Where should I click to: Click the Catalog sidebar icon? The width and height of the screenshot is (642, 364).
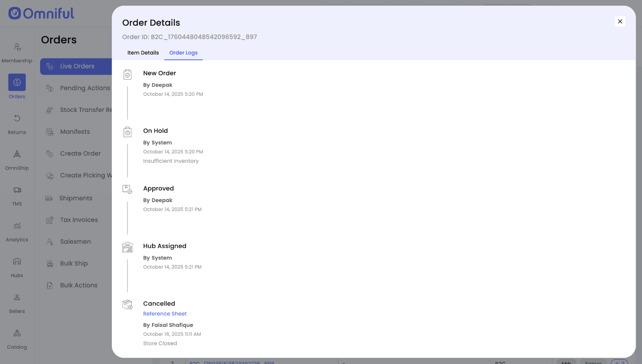coord(17,333)
